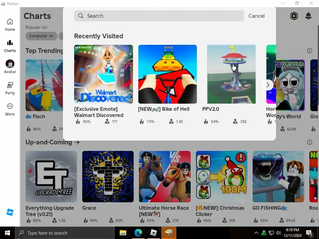The image size is (319, 239).
Task: Open the notifications bell
Action: coord(308,16)
